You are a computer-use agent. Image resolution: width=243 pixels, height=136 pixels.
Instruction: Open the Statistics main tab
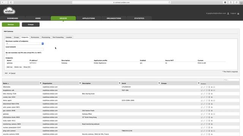[x=139, y=19]
